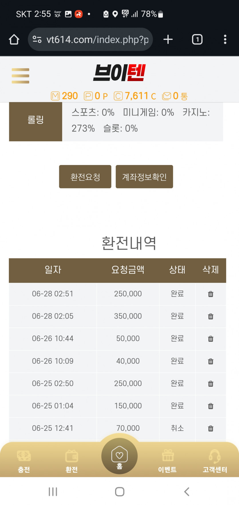The image size is (239, 505).
Task: Open the gold hamburger menu
Action: [x=20, y=76]
